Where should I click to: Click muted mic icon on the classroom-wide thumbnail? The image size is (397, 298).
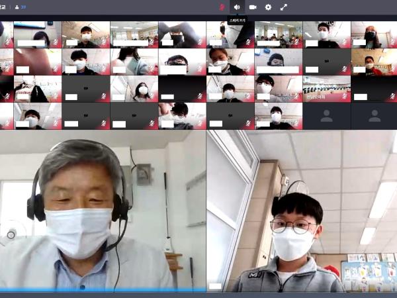point(345,97)
